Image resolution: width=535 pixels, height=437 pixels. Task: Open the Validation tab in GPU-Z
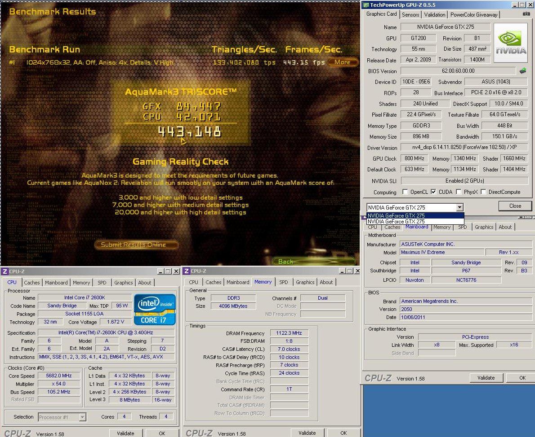coord(435,15)
